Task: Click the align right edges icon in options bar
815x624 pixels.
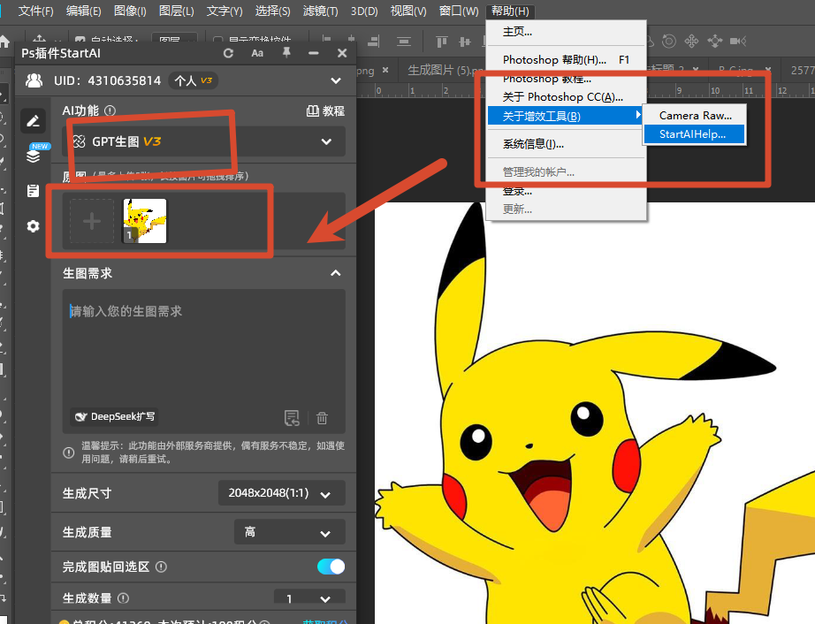Action: coord(374,42)
